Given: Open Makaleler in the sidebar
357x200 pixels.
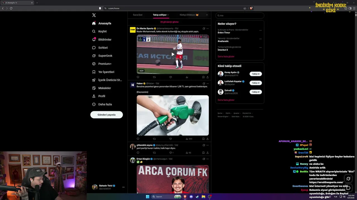Looking at the screenshot, I should (102, 88).
